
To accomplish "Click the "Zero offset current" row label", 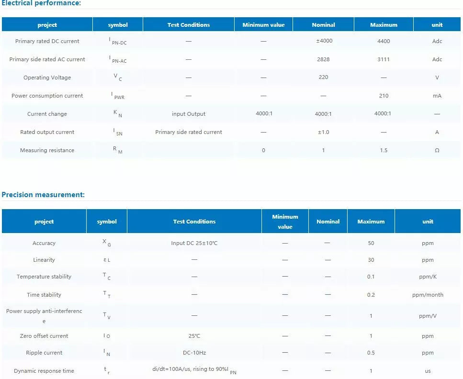I will point(44,336).
